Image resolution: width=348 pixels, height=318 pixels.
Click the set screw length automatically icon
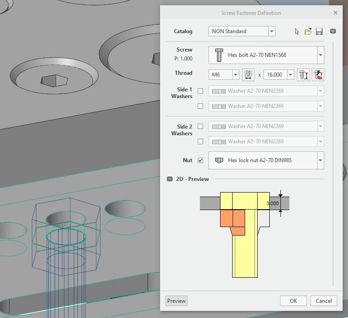(303, 75)
